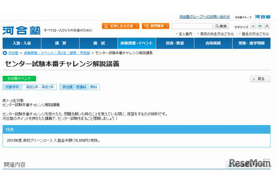Open 資料請求 orange button

coord(155,26)
